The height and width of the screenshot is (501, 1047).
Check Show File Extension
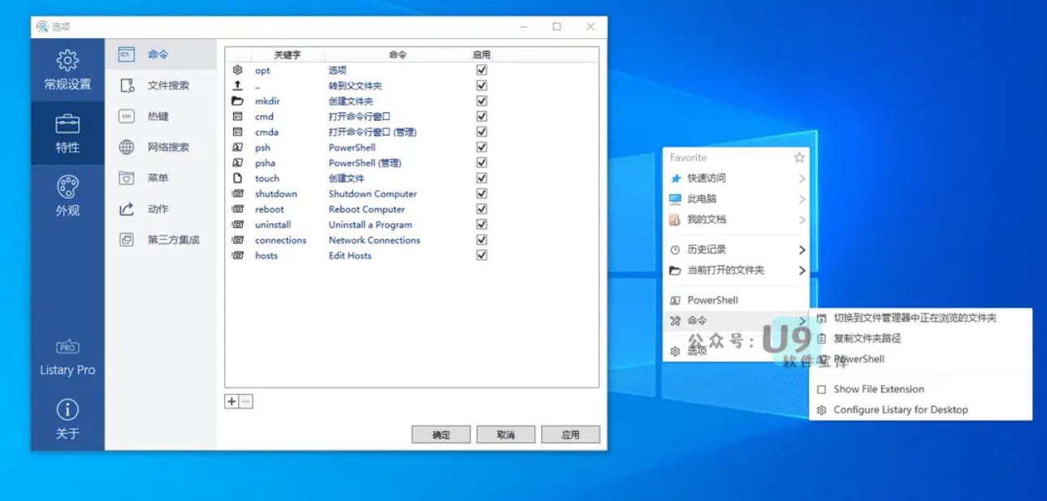pos(879,389)
